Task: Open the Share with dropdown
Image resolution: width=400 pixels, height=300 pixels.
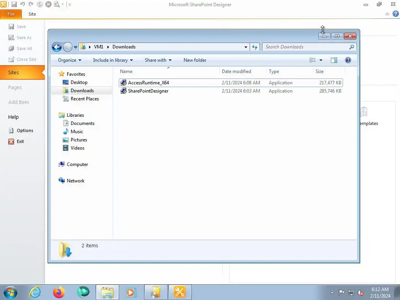Action: point(158,60)
